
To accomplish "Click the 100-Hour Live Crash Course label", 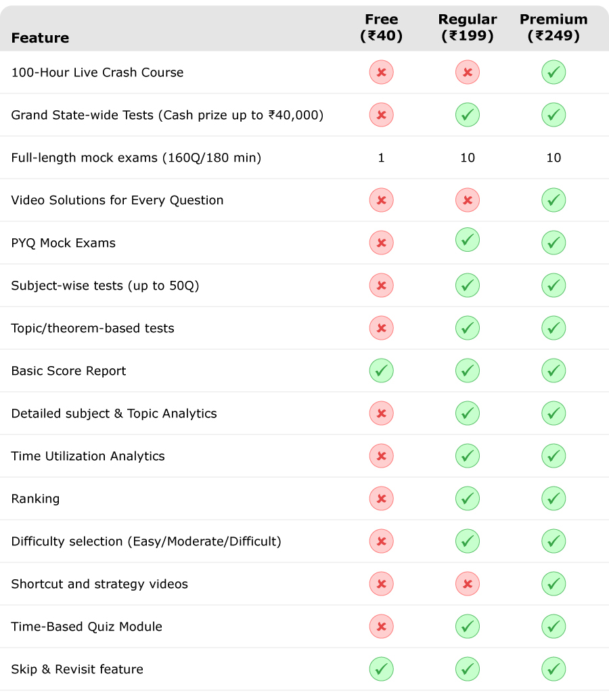I will click(97, 72).
